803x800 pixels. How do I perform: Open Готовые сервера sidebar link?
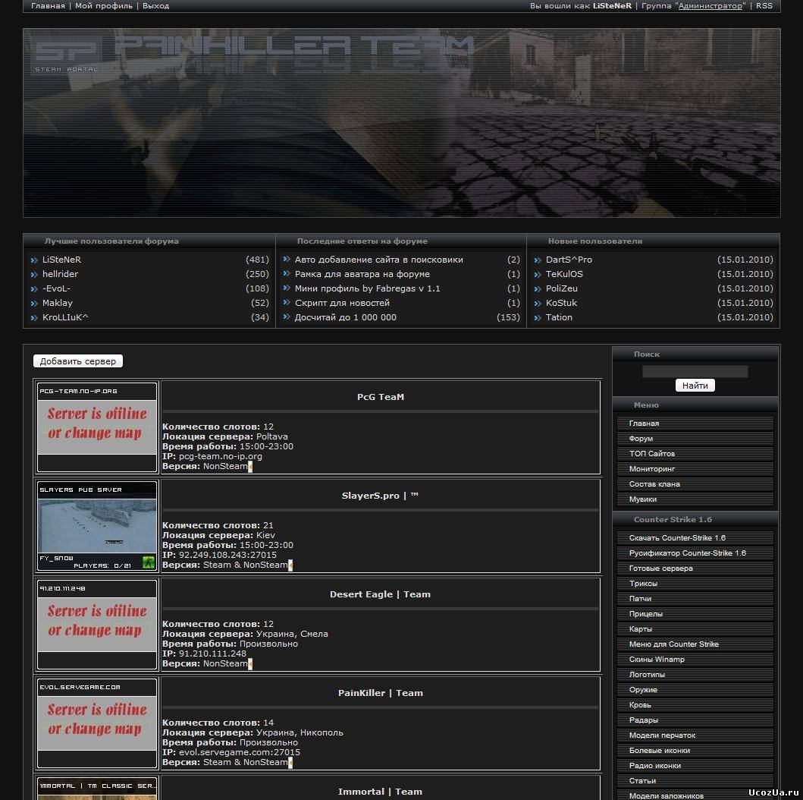point(695,569)
